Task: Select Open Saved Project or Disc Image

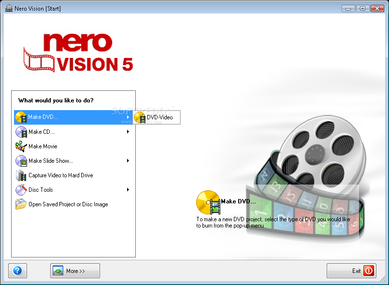Action: pyautogui.click(x=73, y=204)
